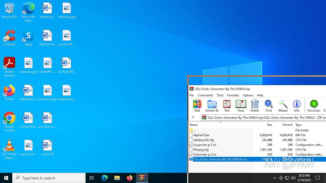Screen dimensions: 326x183
Task: Sort list by Name column header
Action: (x=221, y=125)
